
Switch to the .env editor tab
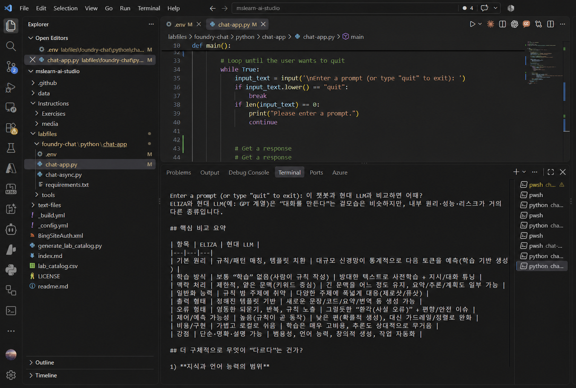[x=183, y=24]
